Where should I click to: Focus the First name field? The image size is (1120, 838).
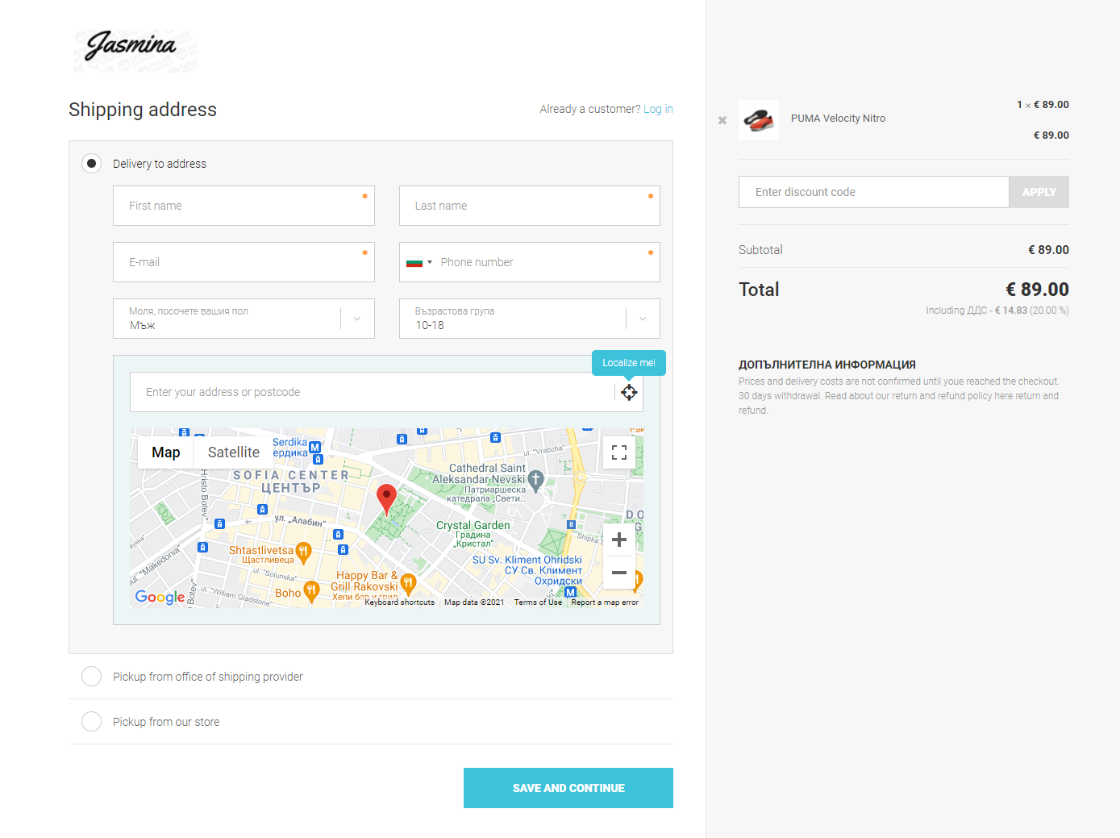[x=244, y=206]
